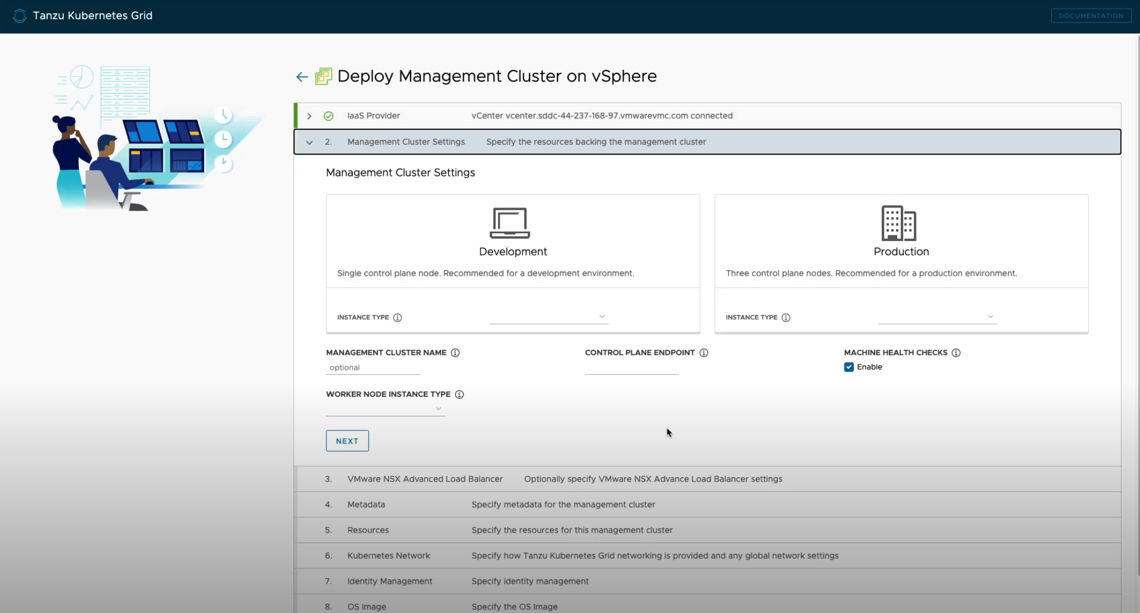The image size is (1140, 613).
Task: Focus the Management Cluster Name optional field
Action: [x=373, y=368]
